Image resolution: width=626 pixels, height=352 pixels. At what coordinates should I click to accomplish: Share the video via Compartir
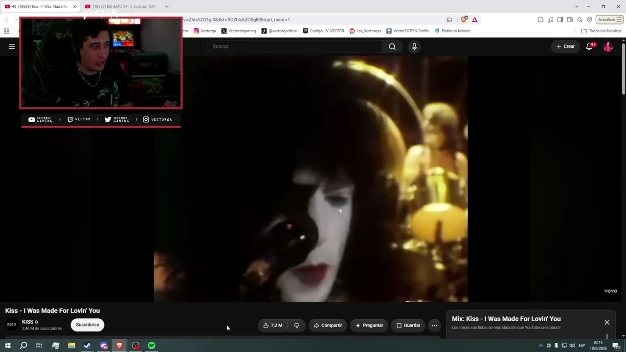tap(328, 326)
